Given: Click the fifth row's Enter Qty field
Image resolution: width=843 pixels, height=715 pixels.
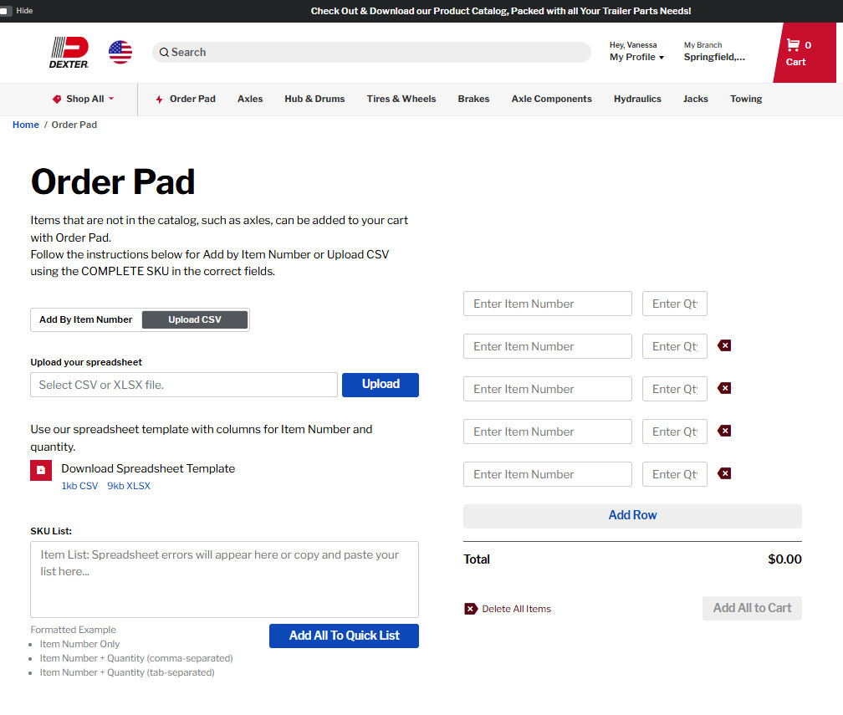Looking at the screenshot, I should pos(675,474).
